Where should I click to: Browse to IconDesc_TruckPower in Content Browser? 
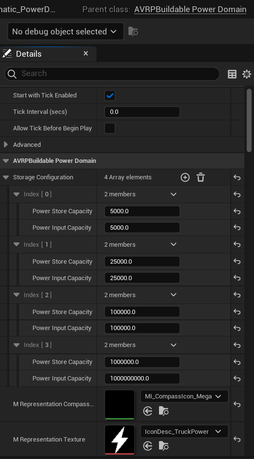coord(163,446)
